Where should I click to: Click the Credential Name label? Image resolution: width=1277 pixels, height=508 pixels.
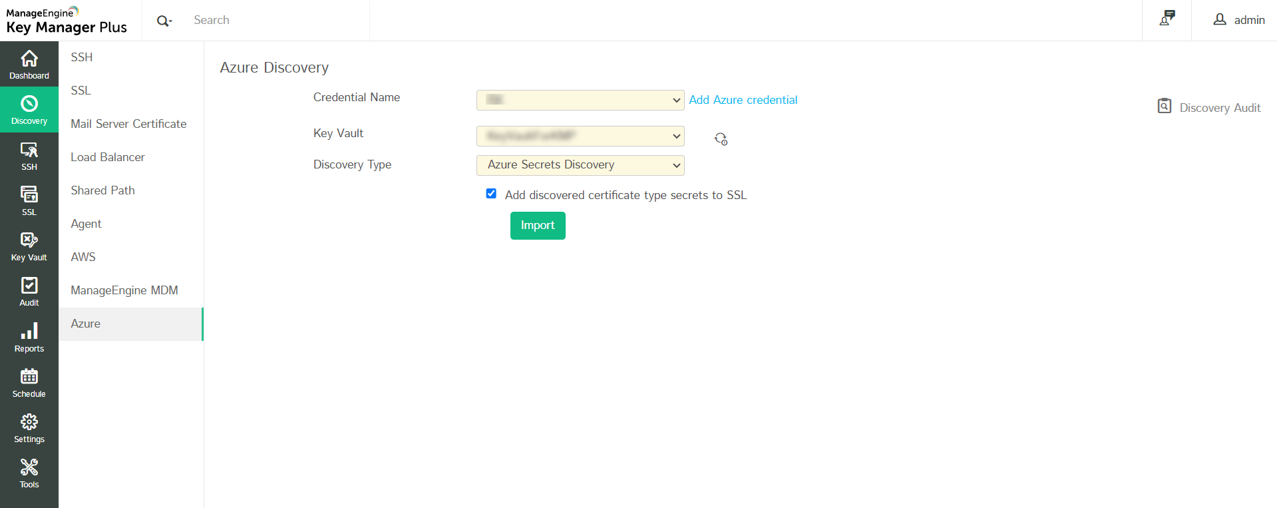(x=357, y=97)
